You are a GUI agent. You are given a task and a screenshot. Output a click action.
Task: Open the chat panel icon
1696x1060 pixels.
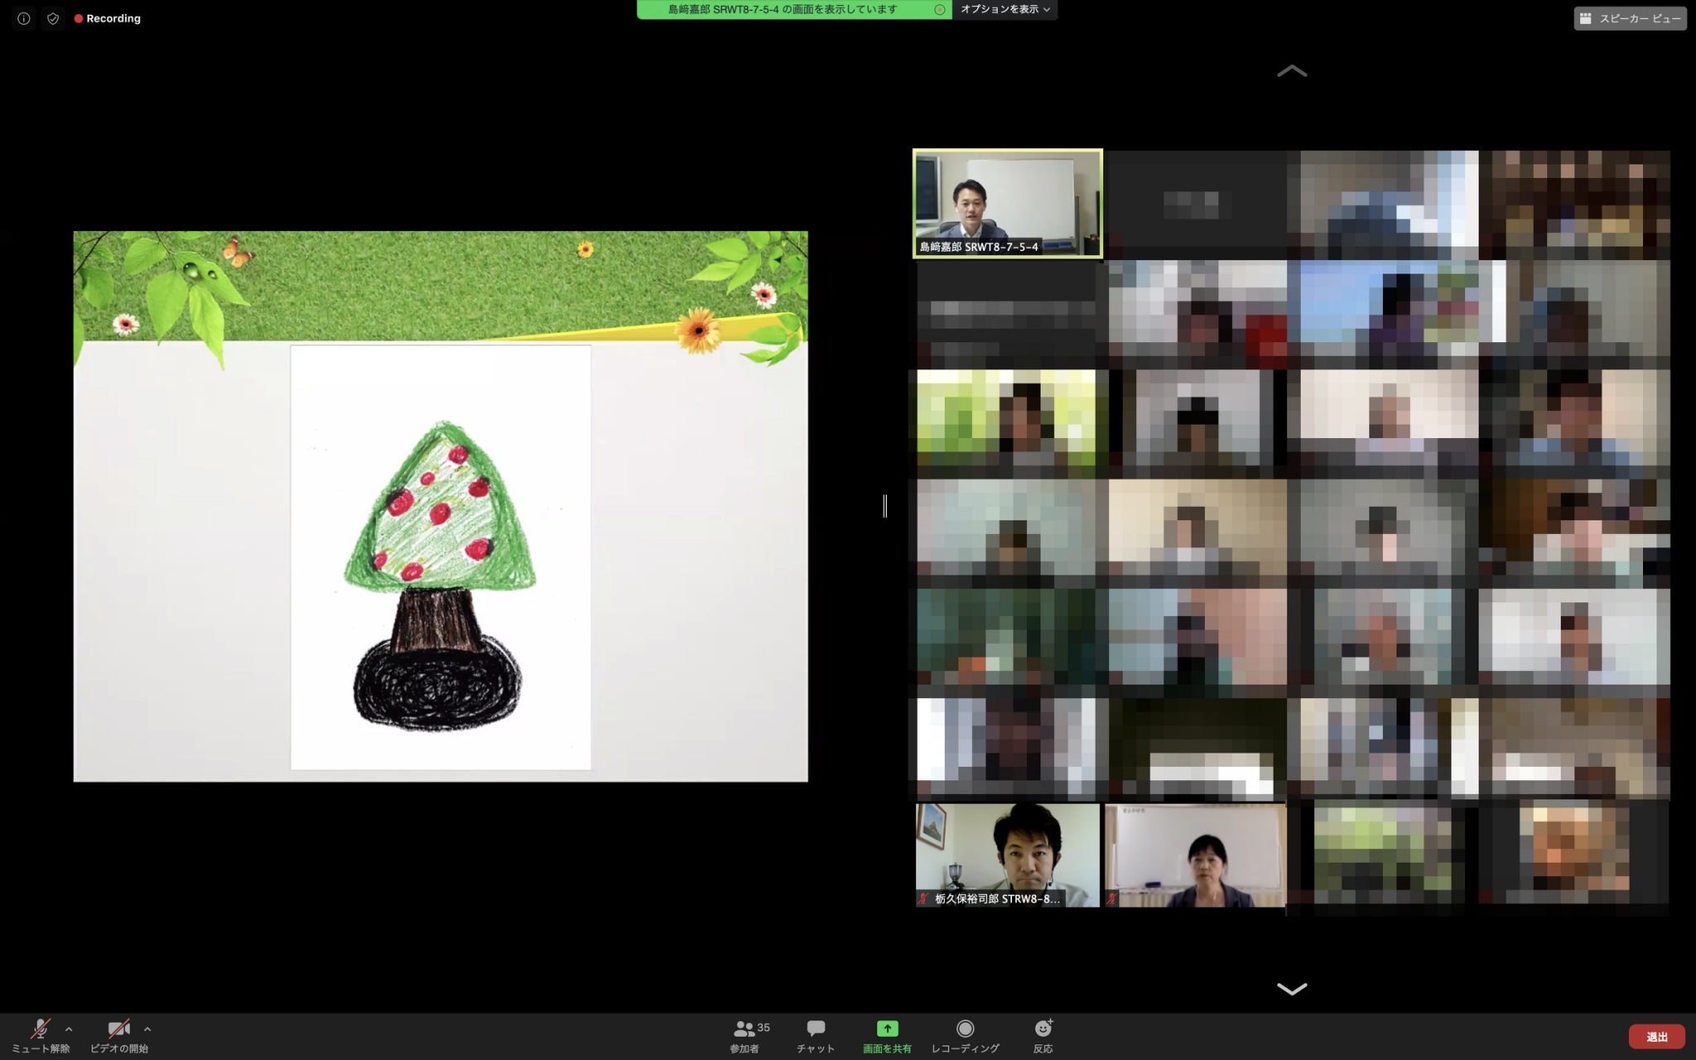(x=816, y=1029)
